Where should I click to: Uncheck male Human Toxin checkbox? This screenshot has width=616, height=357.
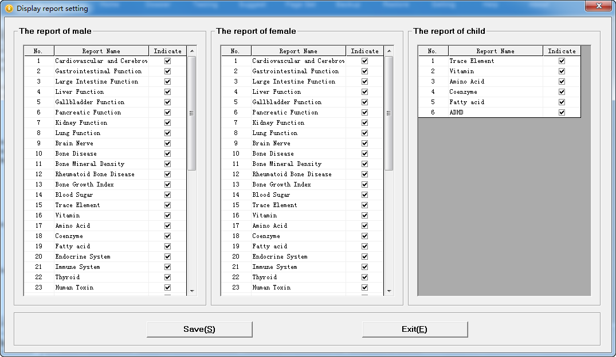(x=168, y=288)
